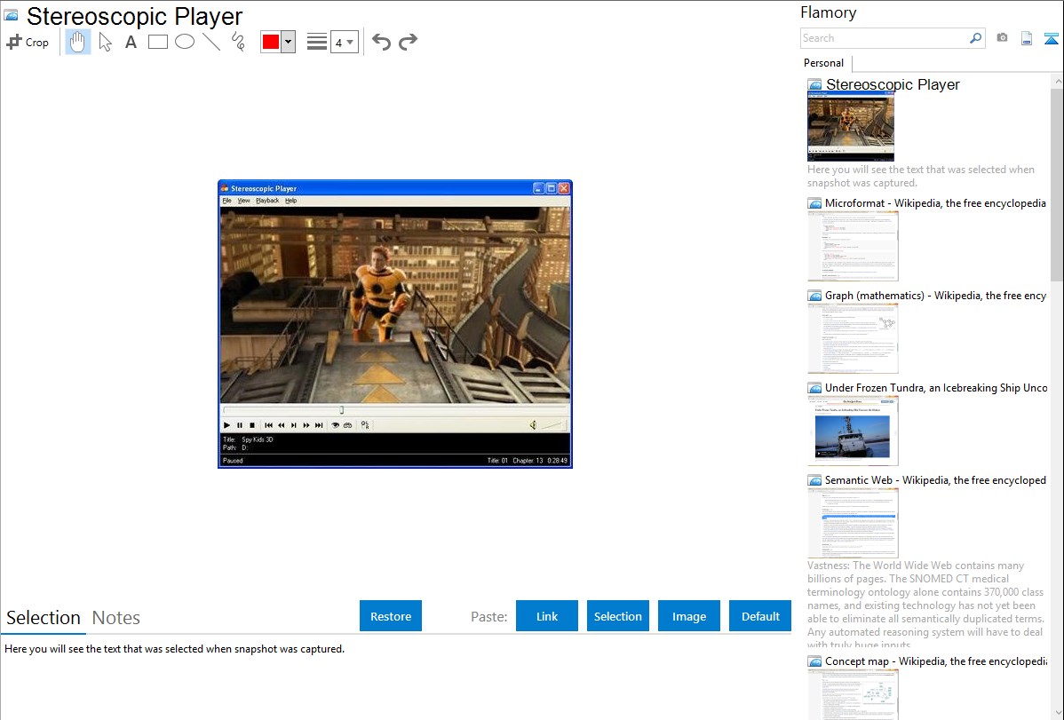Select the text annotation tool
1064x720 pixels.
tap(131, 42)
